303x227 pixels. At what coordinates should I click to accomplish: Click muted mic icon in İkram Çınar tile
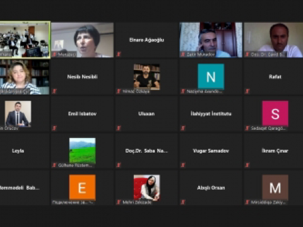click(x=247, y=165)
